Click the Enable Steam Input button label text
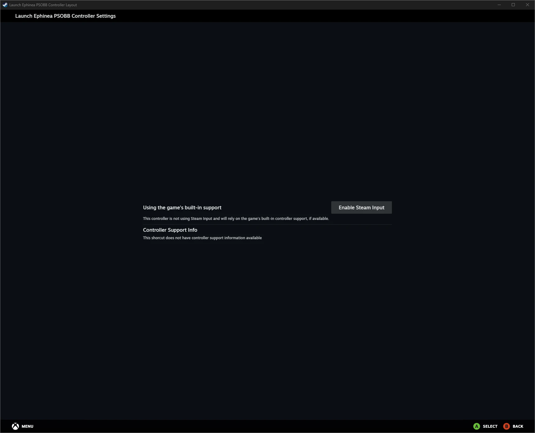 point(361,207)
